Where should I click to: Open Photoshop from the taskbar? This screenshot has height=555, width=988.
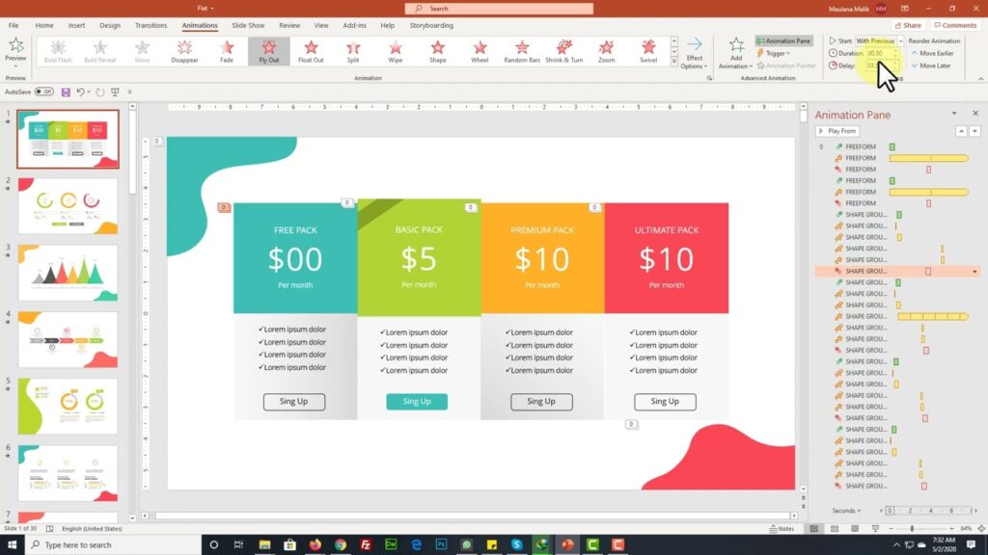tap(441, 544)
